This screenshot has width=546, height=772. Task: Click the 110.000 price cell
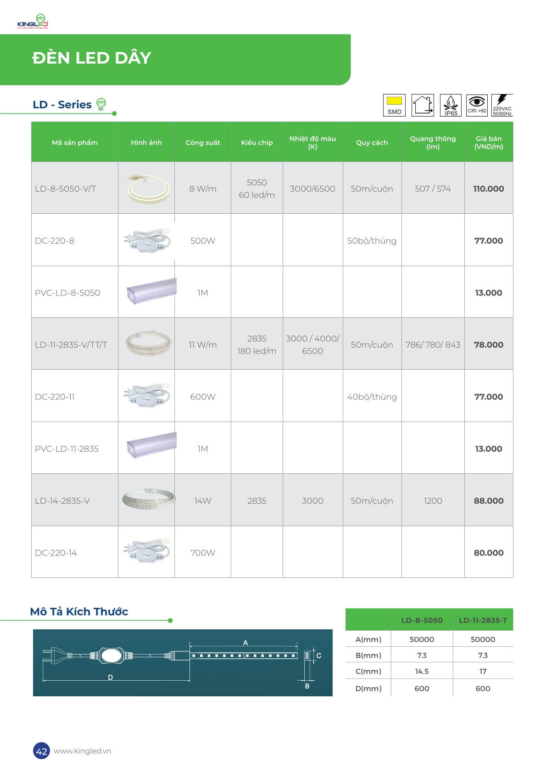[x=488, y=189]
